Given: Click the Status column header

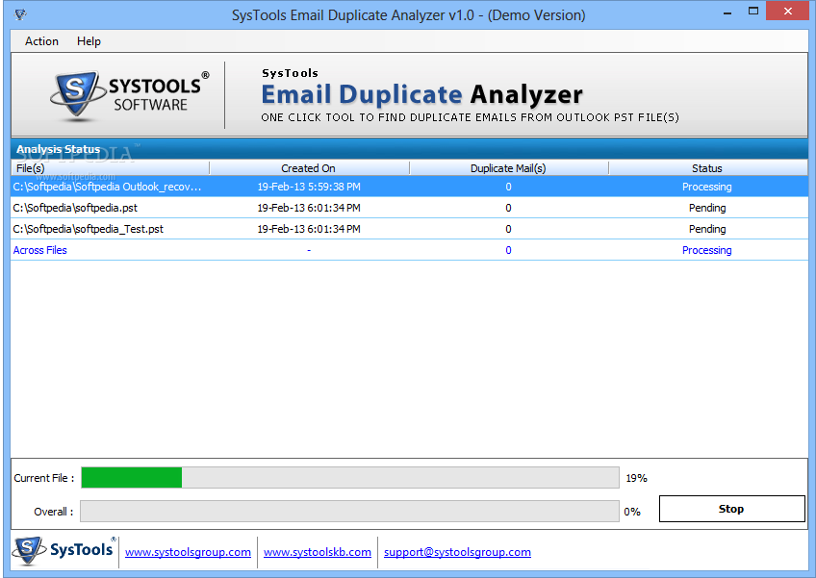Looking at the screenshot, I should tap(707, 168).
